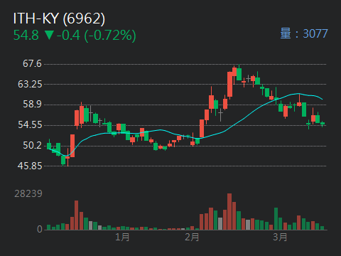Image resolution: width=341 pixels, height=256 pixels.
Task: Click the current price 54.8
Action: pyautogui.click(x=26, y=36)
